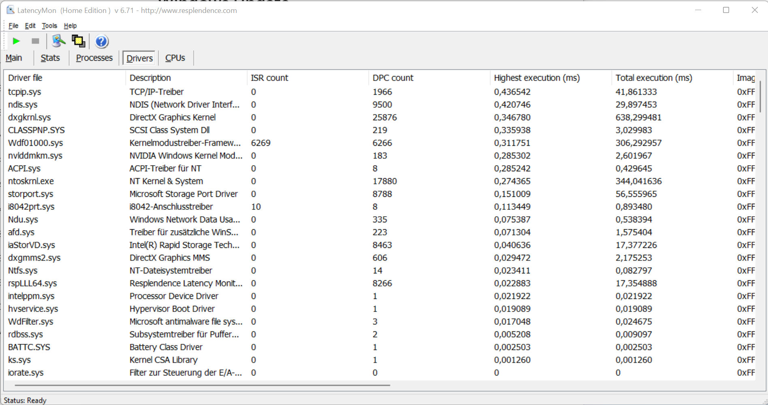Open the File menu
This screenshot has width=768, height=405.
pyautogui.click(x=13, y=26)
